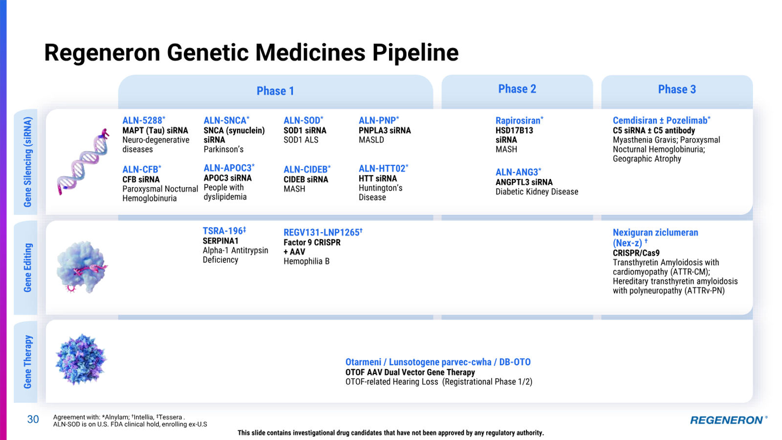Image resolution: width=782 pixels, height=440 pixels.
Task: Click the Otarmeni / Lunsotogene parvec-cwha heading
Action: pos(438,362)
